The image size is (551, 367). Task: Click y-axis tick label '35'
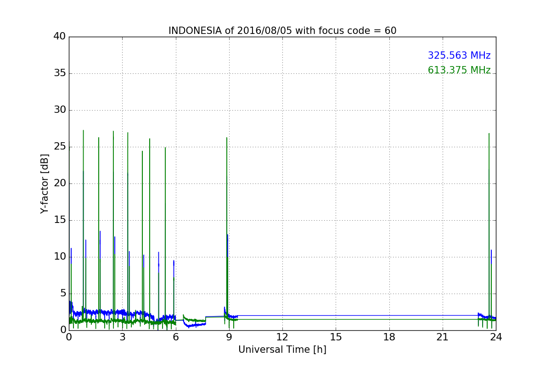[x=60, y=73]
